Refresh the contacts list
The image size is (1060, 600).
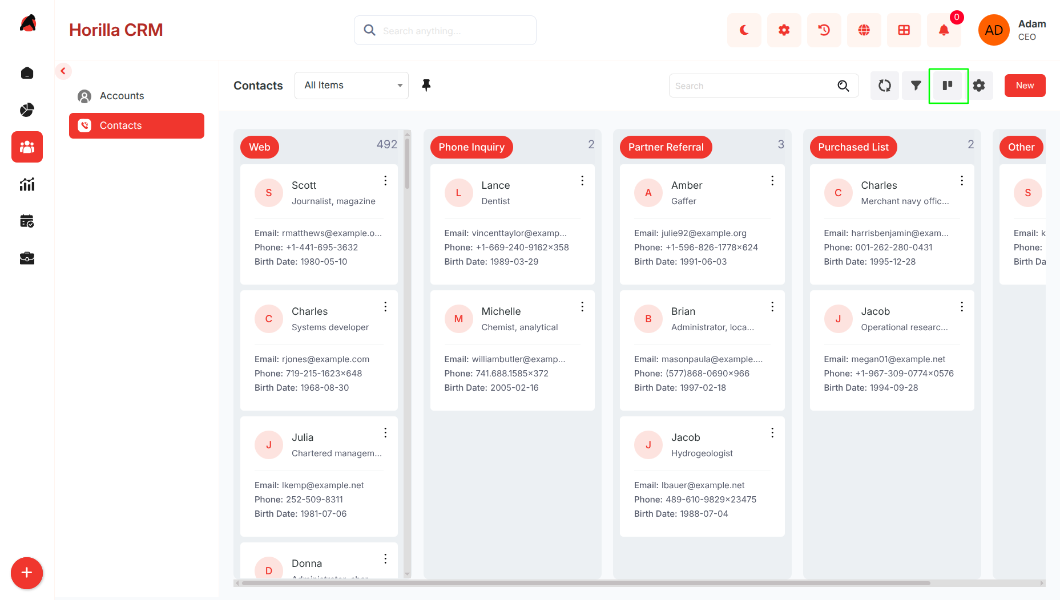(x=885, y=86)
